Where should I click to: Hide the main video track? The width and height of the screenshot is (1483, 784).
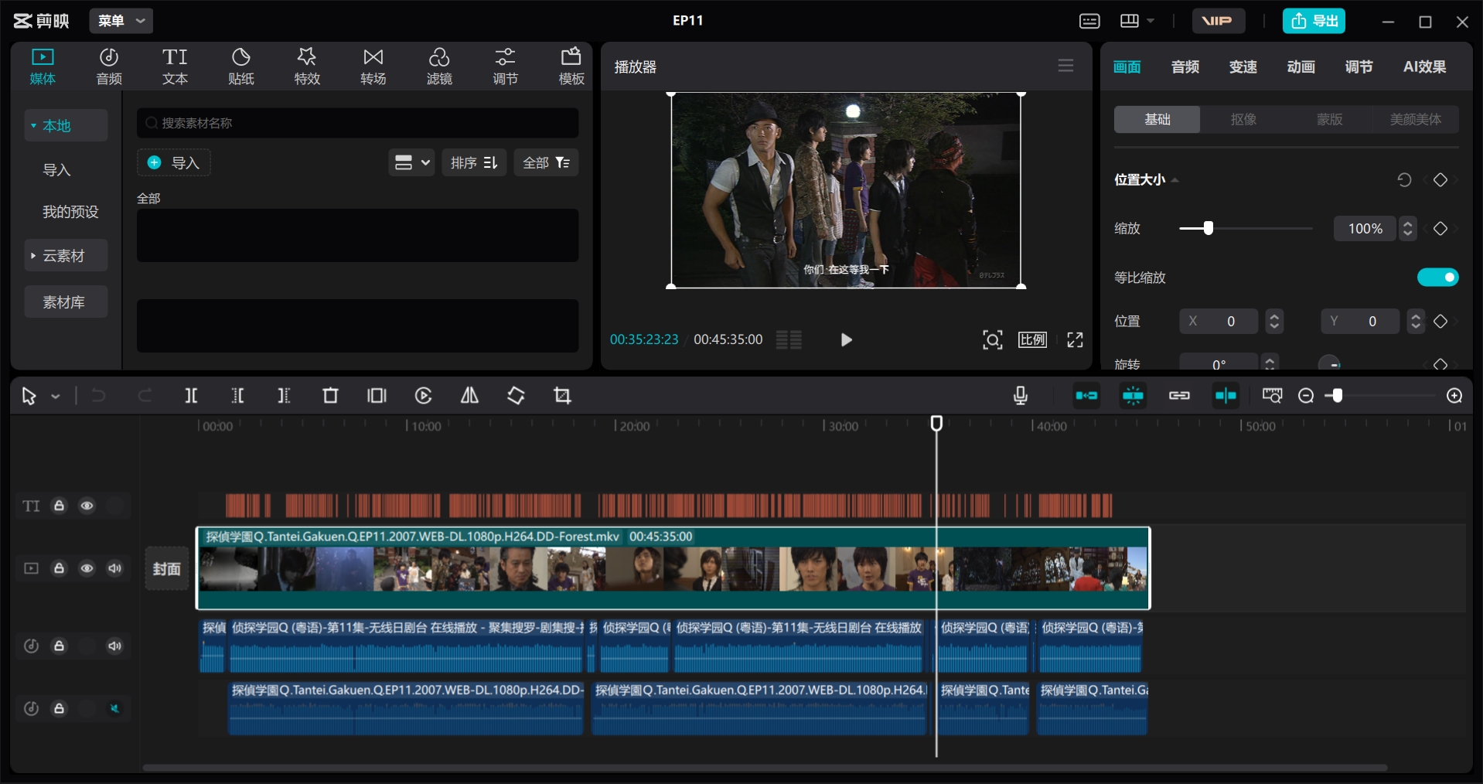click(87, 568)
